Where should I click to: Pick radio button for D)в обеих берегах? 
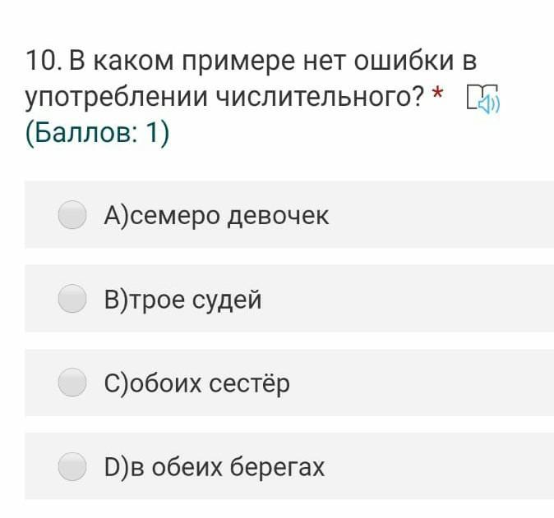point(72,467)
